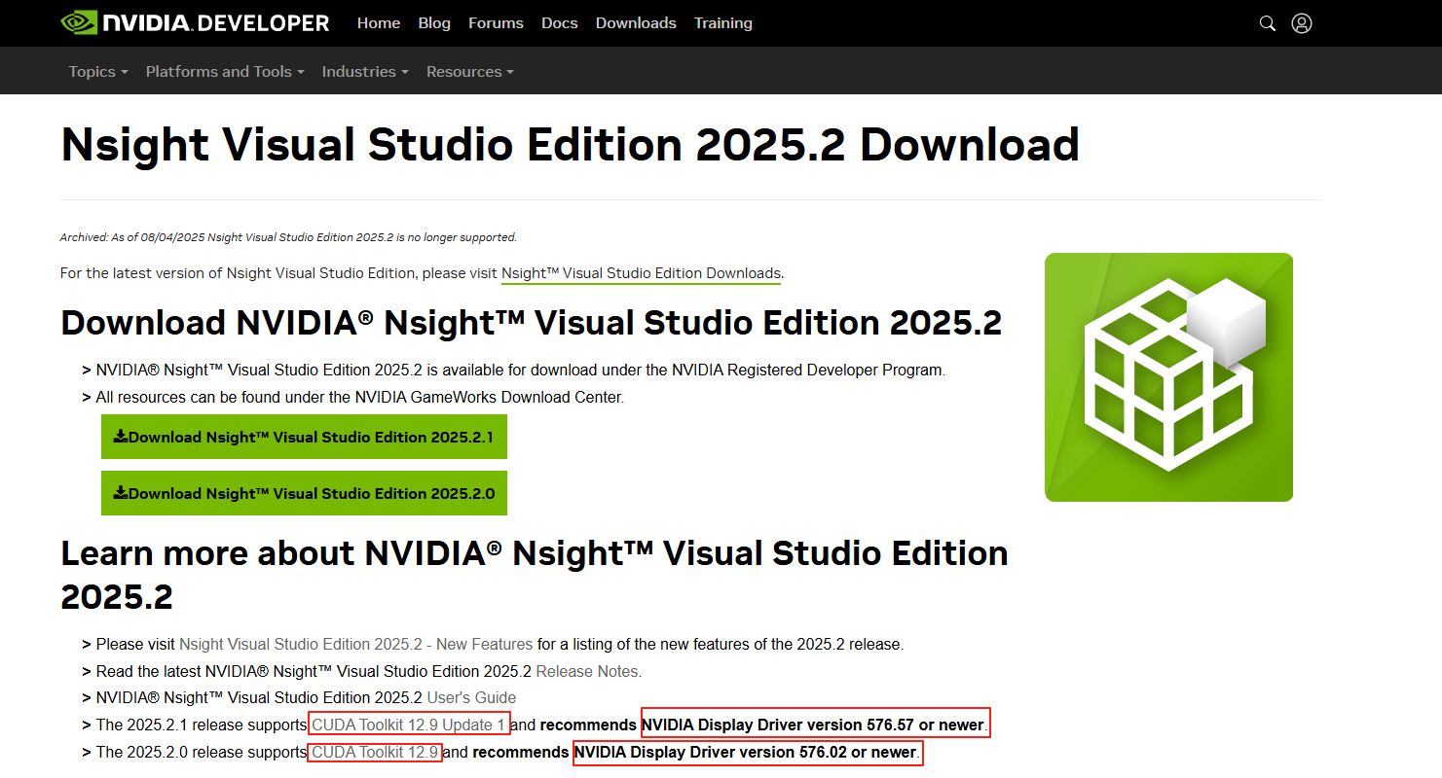Open the Release Notes link
1442x778 pixels.
pyautogui.click(x=588, y=671)
